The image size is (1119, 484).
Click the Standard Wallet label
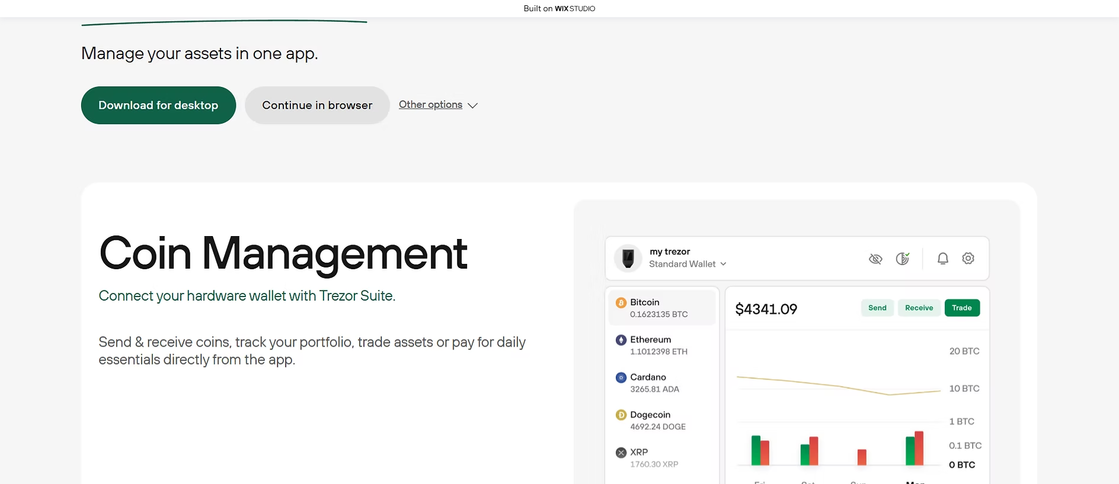(682, 264)
